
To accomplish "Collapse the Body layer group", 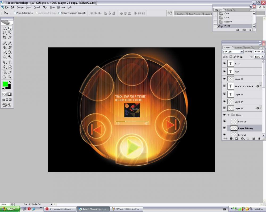I will 228,115.
